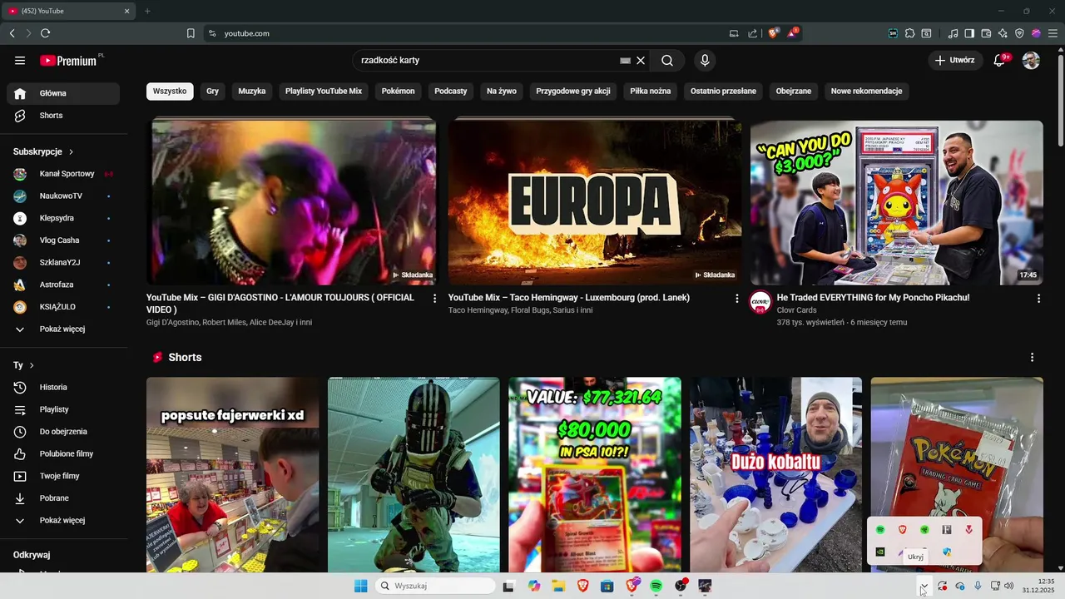Image resolution: width=1065 pixels, height=599 pixels.
Task: Bookmark this page icon in address bar
Action: (191, 33)
